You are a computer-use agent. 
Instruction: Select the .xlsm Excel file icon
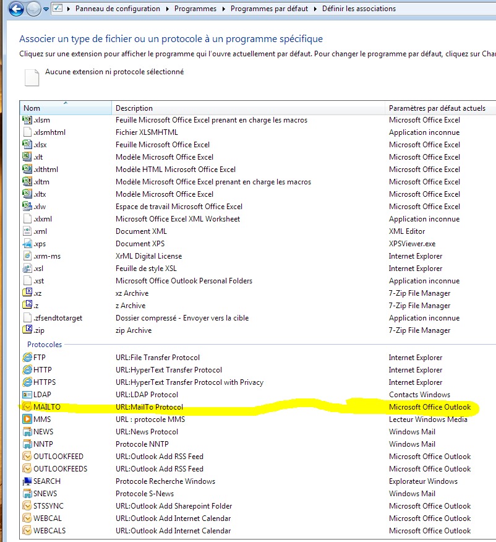[x=27, y=119]
